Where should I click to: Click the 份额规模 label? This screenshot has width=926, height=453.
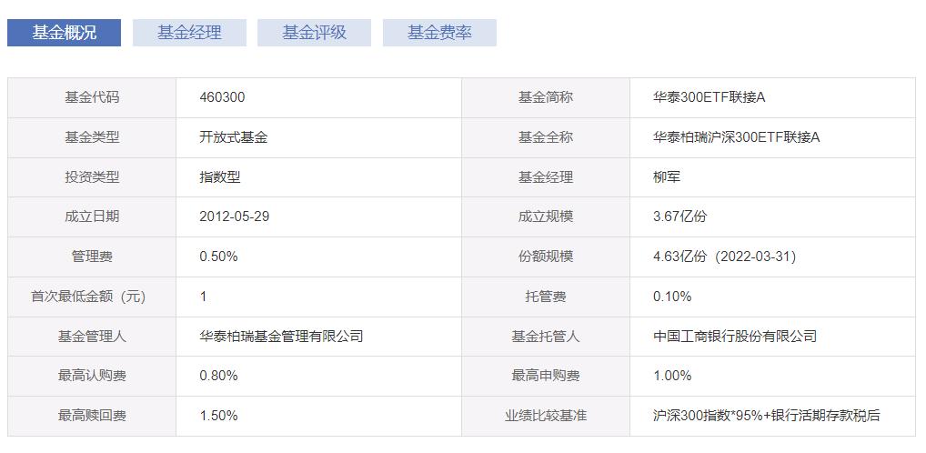[x=546, y=257]
